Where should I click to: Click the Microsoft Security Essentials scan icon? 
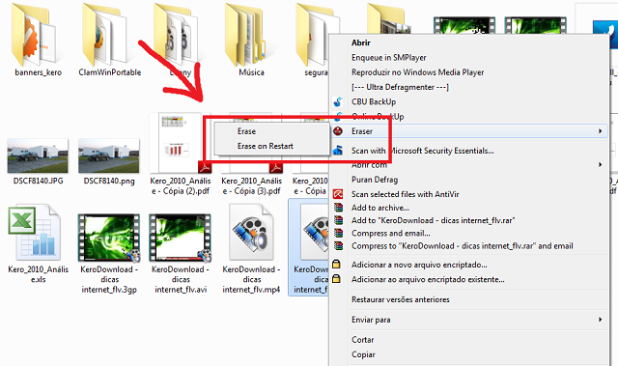(x=338, y=151)
